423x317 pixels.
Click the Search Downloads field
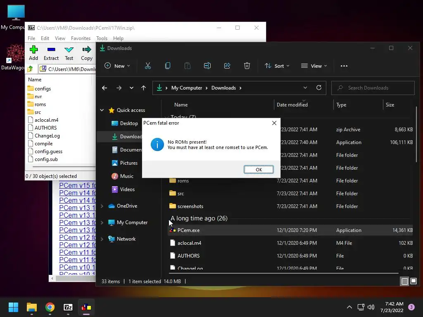tap(373, 88)
